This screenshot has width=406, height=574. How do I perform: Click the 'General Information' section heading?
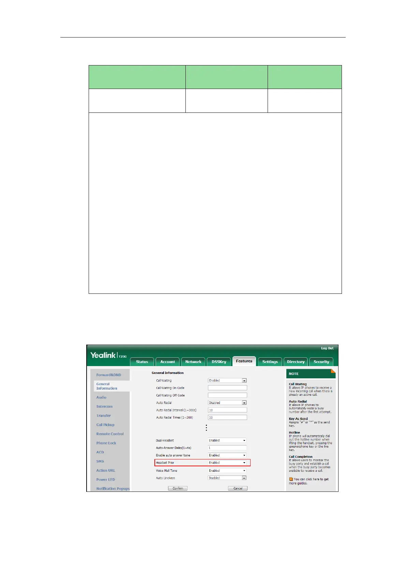pos(168,373)
